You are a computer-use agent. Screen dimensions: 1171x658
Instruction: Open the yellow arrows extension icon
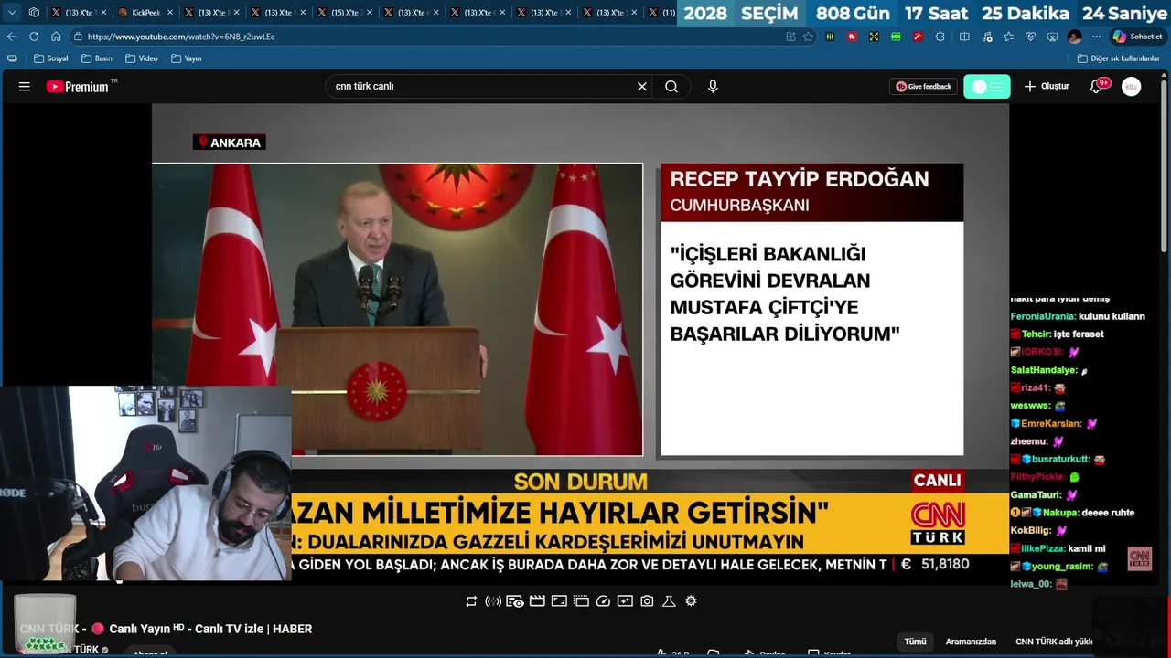click(874, 37)
